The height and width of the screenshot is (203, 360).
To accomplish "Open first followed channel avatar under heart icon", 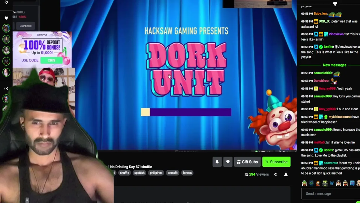I will coord(6,28).
